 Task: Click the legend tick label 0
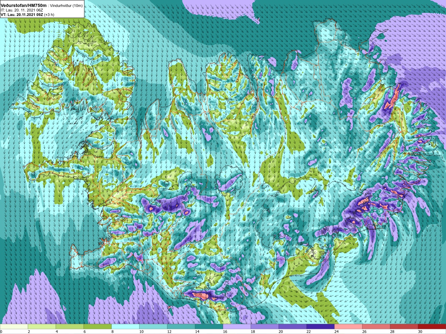(1, 332)
